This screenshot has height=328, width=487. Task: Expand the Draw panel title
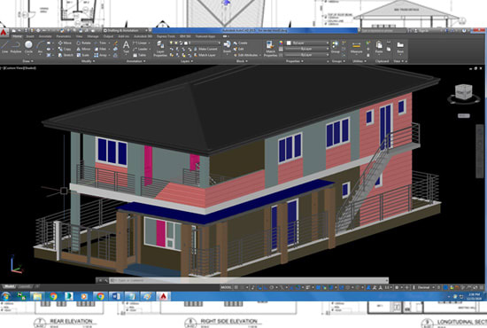point(27,61)
